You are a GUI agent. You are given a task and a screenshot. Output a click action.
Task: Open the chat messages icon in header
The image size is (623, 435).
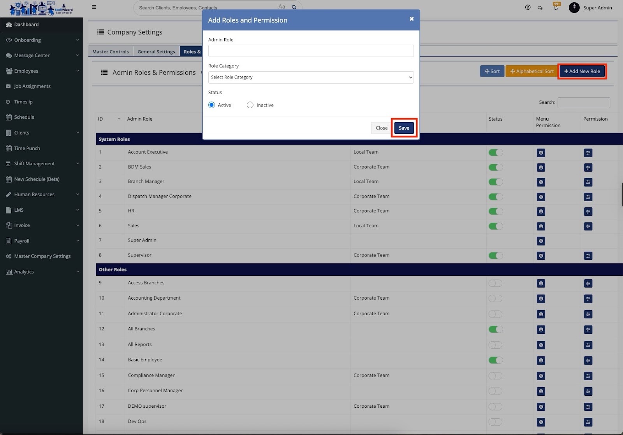coord(540,8)
